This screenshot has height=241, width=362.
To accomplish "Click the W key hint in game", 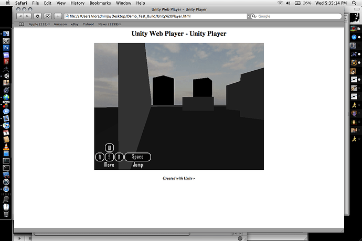I will (x=110, y=148).
